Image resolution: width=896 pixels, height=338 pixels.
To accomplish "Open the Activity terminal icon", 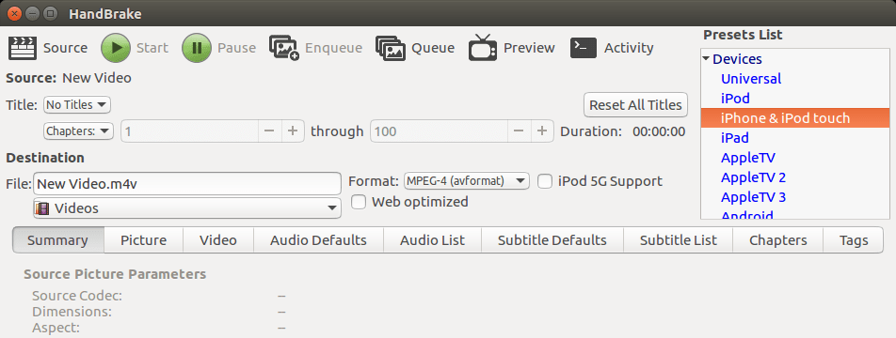I will click(584, 48).
